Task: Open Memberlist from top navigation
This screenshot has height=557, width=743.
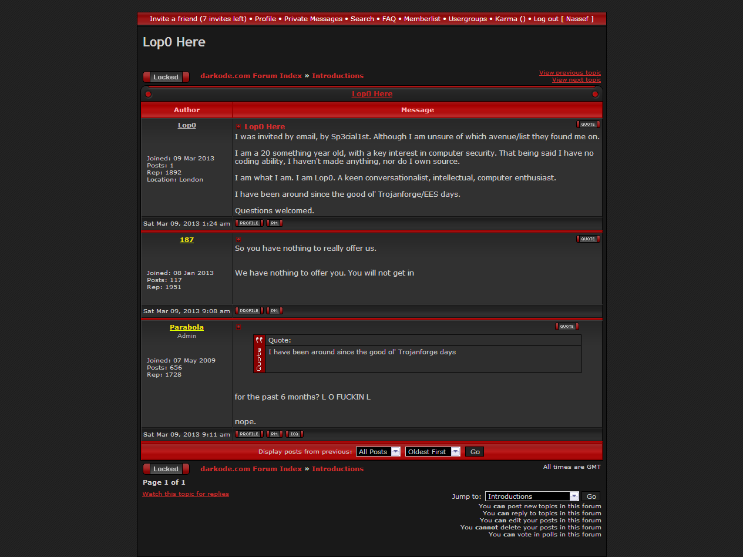Action: (422, 19)
